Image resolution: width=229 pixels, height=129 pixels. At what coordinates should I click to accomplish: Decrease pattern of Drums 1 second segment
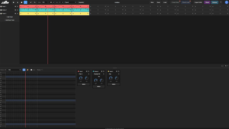pos(53,10)
